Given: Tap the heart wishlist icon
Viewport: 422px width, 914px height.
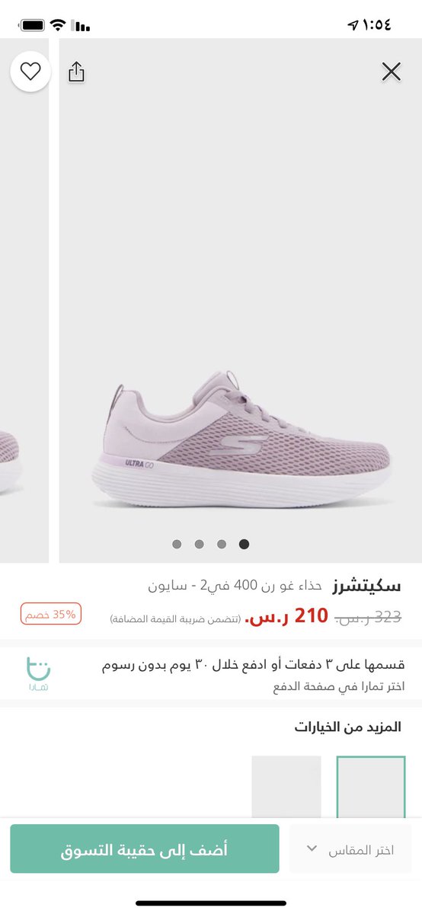Looking at the screenshot, I should click(x=30, y=72).
